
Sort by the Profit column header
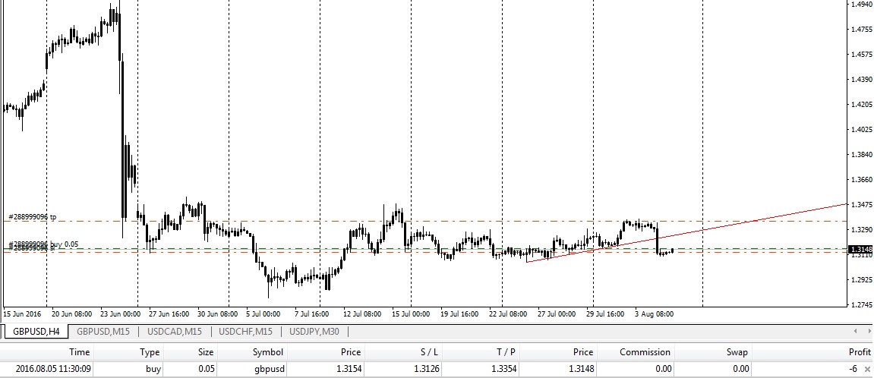860,351
